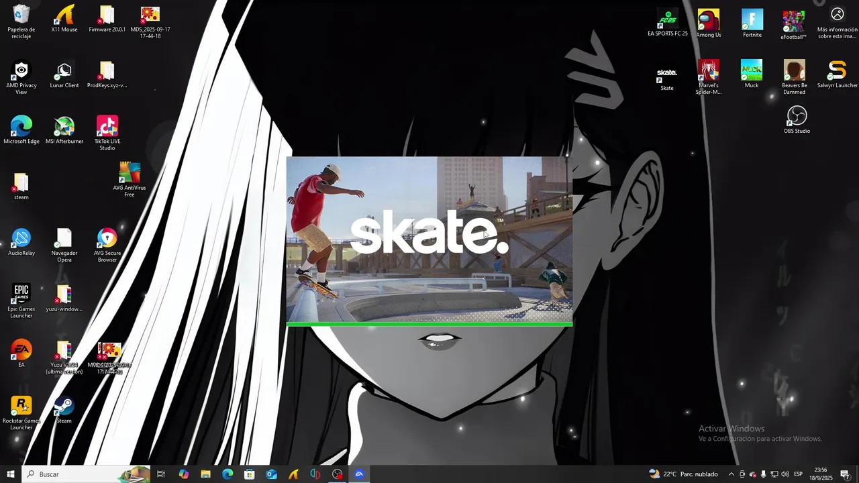
Task: Open the clock showing 23:56
Action: (x=821, y=474)
